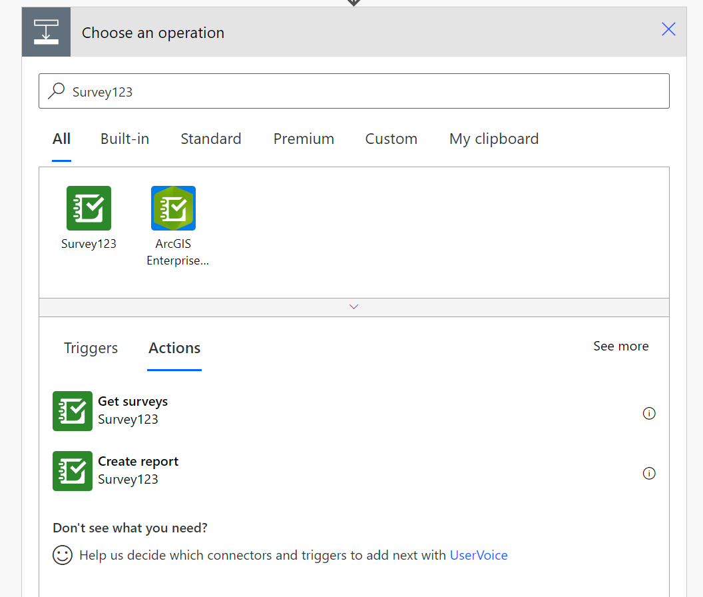Select the ArcGIS Enterprise connector icon
This screenshot has width=703, height=597.
pyautogui.click(x=173, y=208)
